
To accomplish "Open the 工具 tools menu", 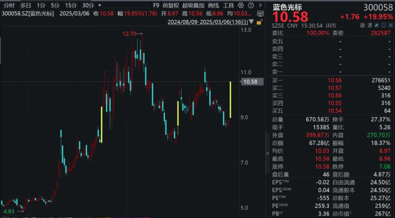I will (228, 6).
